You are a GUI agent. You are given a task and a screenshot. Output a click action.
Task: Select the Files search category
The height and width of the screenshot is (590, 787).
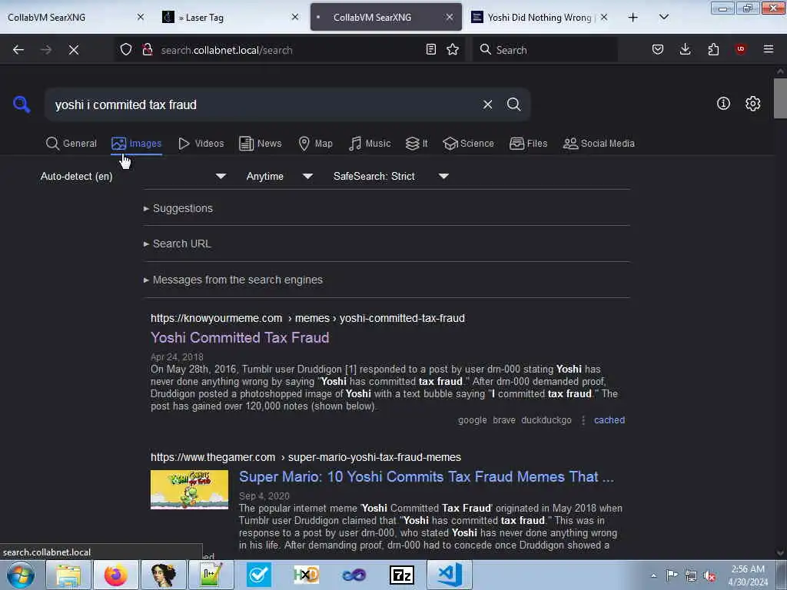tap(529, 144)
